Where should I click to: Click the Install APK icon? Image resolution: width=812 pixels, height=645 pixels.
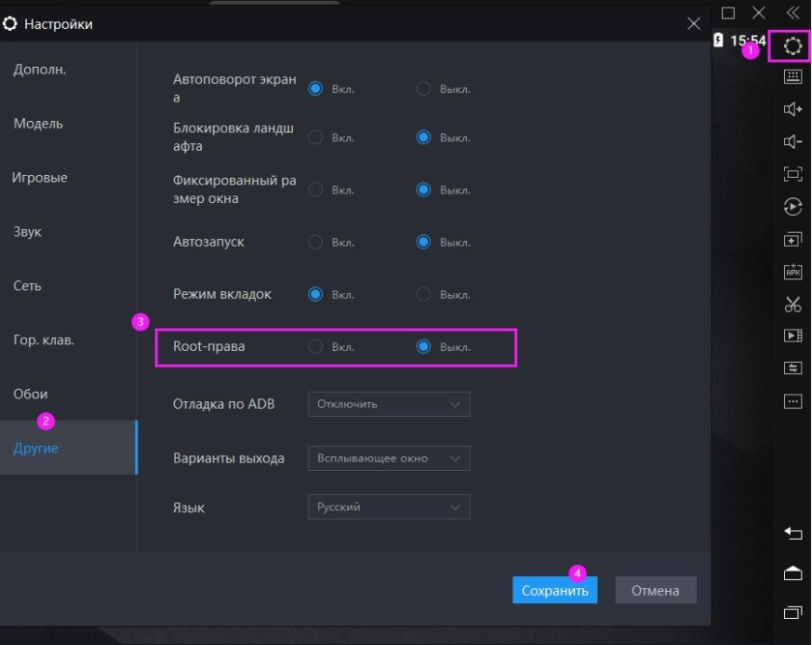[793, 272]
